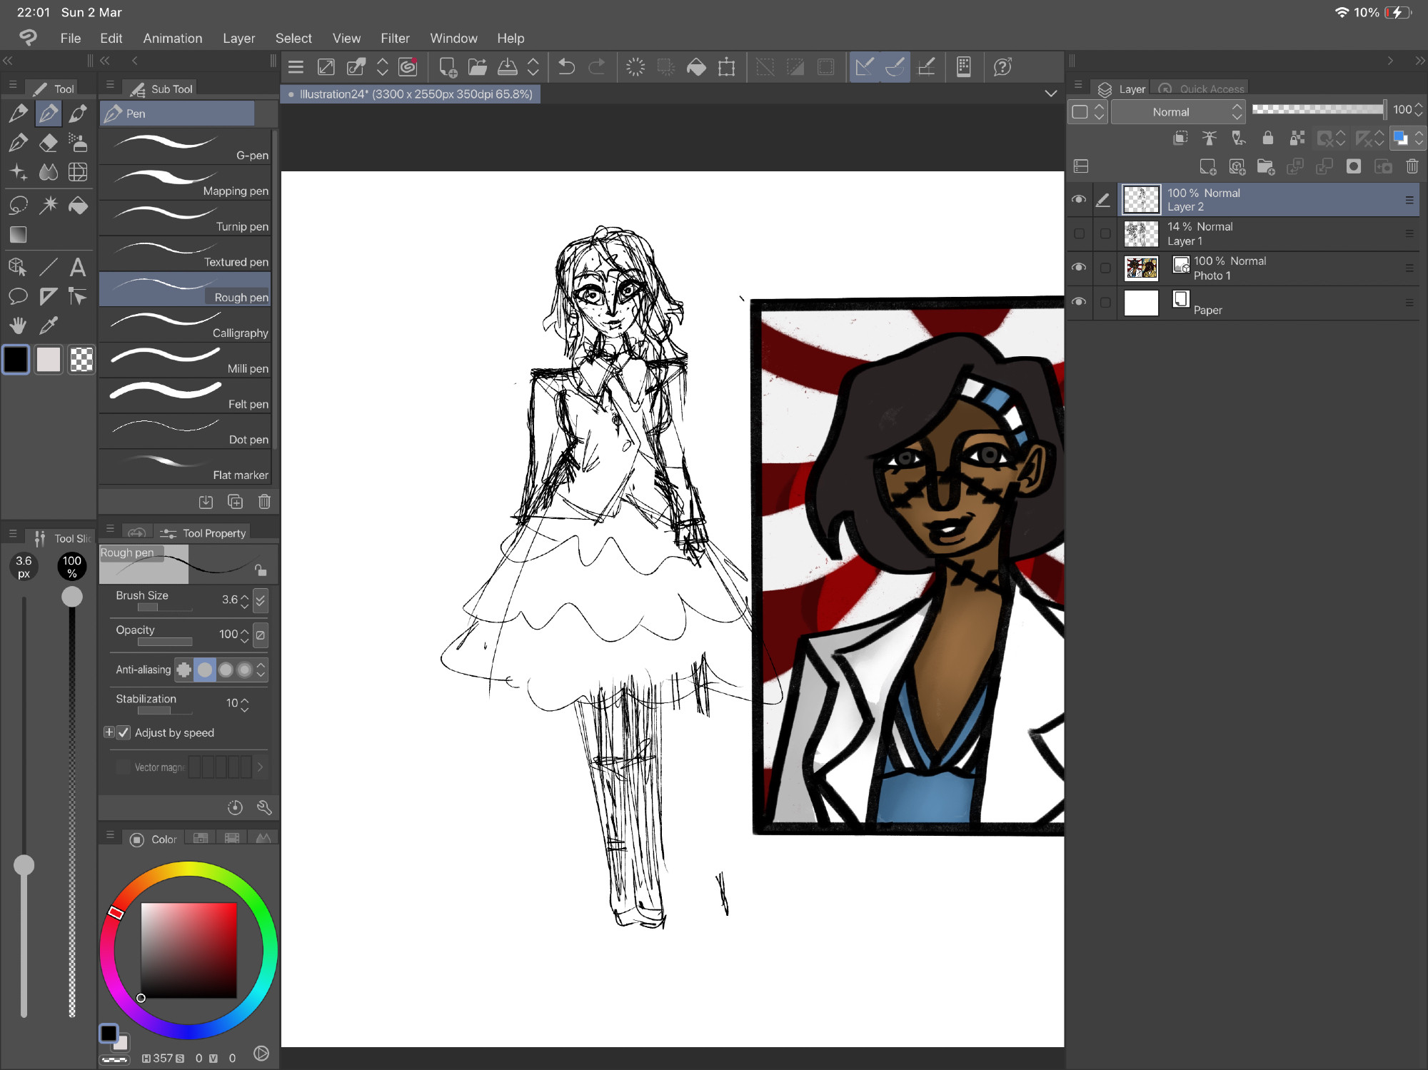This screenshot has height=1070, width=1428.
Task: Select the transparent color swatch
Action: pos(81,359)
